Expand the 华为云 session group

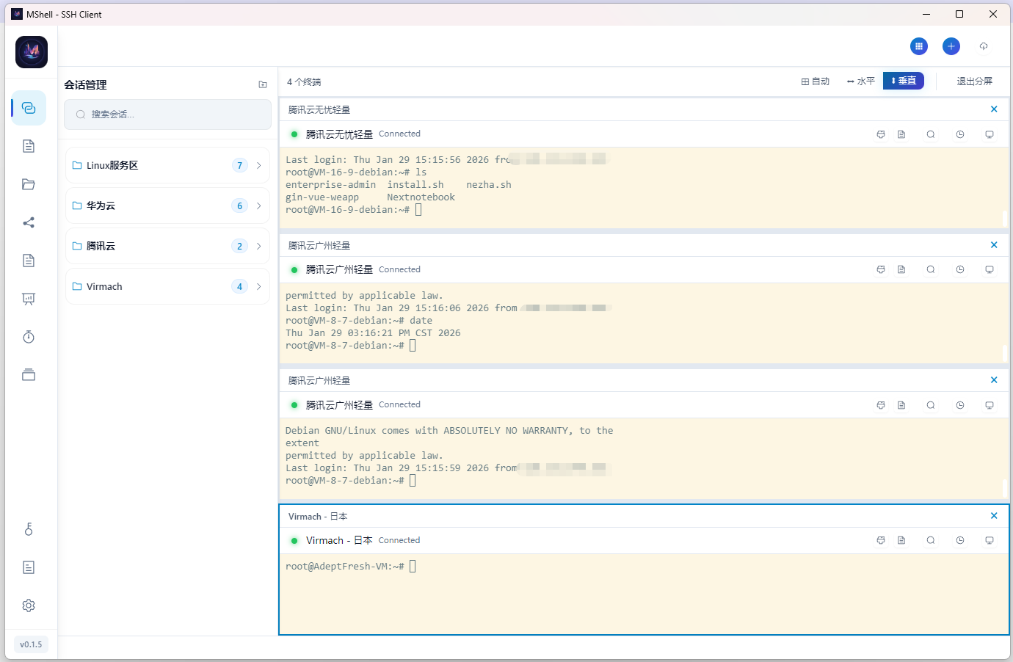[167, 205]
